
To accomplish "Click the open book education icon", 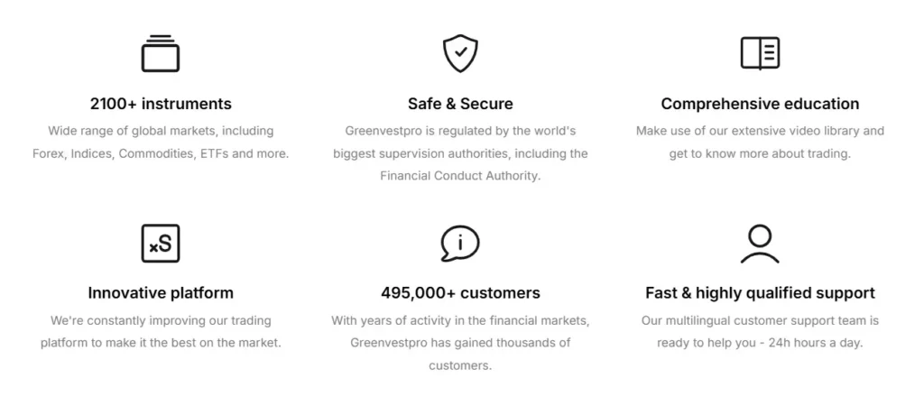I will pyautogui.click(x=760, y=53).
